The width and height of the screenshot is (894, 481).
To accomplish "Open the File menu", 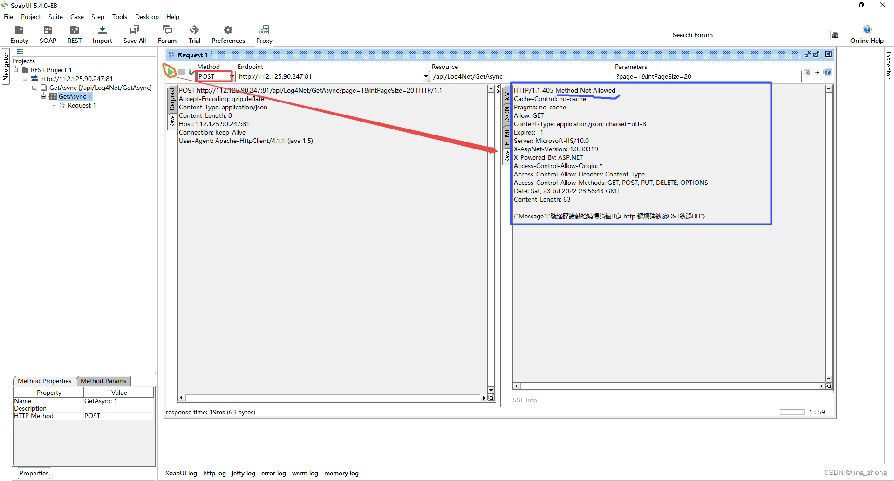I will tap(8, 17).
